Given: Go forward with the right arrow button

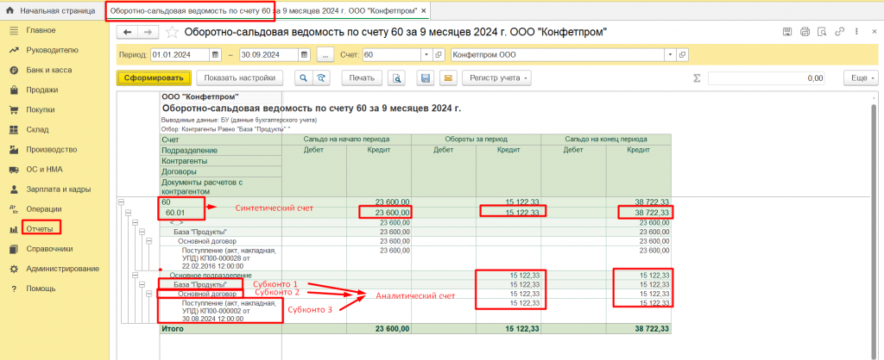Looking at the screenshot, I should click(x=147, y=33).
